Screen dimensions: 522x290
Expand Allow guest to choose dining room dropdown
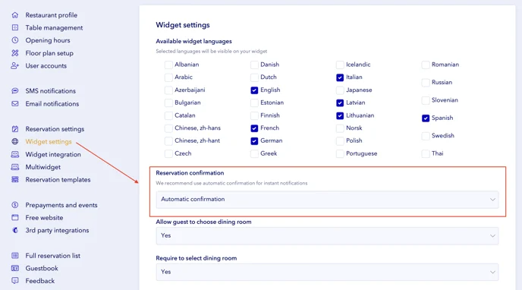click(x=327, y=236)
